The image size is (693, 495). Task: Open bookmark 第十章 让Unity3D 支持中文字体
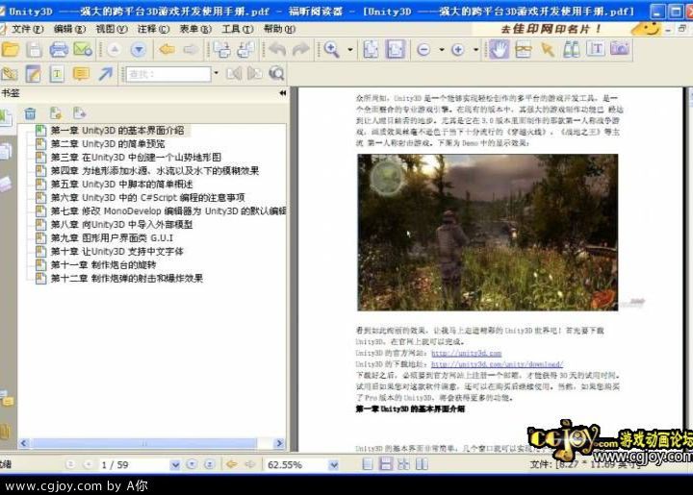point(117,252)
